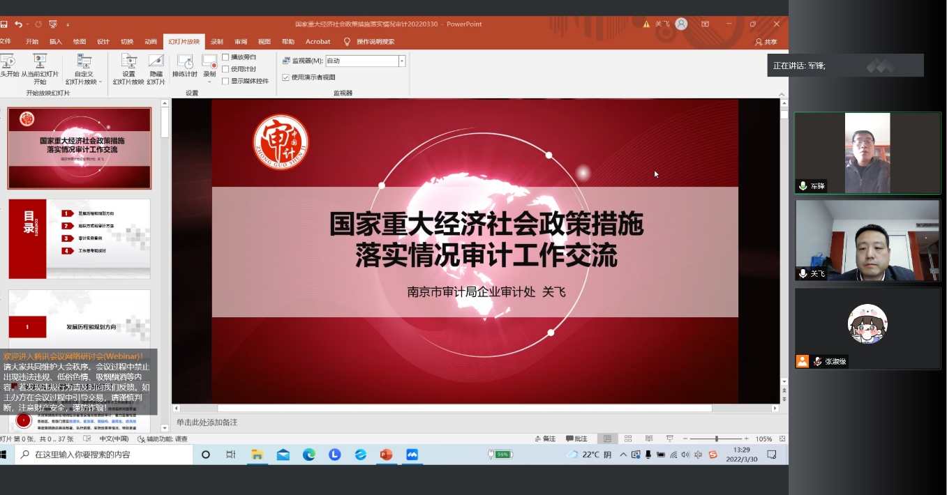Switch to the 审阅 ribbon tab
The image size is (947, 495).
click(x=241, y=42)
